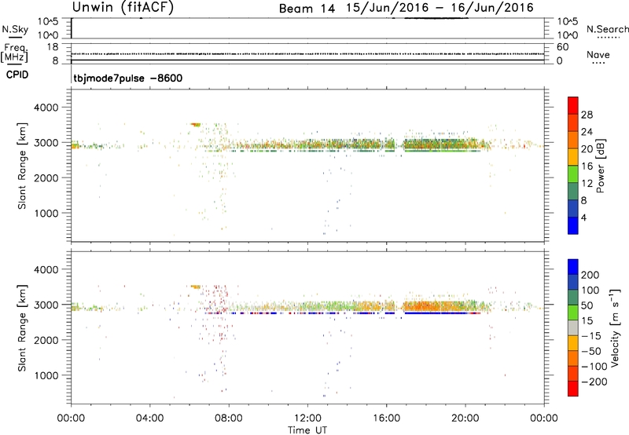This screenshot has height=435, width=629.
Task: Click the '16' power scale value
Action: 587,166
